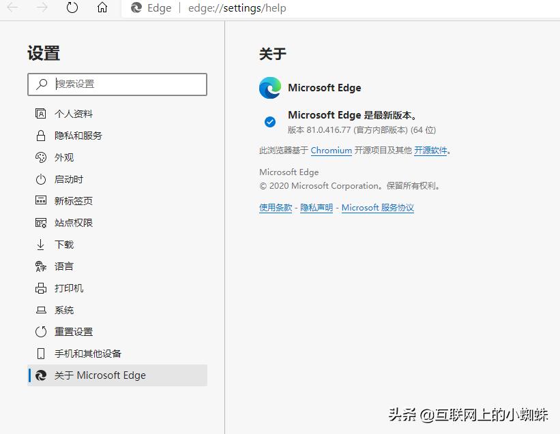This screenshot has width=560, height=434.
Task: Select the 外观 appearance settings icon
Action: (x=41, y=157)
